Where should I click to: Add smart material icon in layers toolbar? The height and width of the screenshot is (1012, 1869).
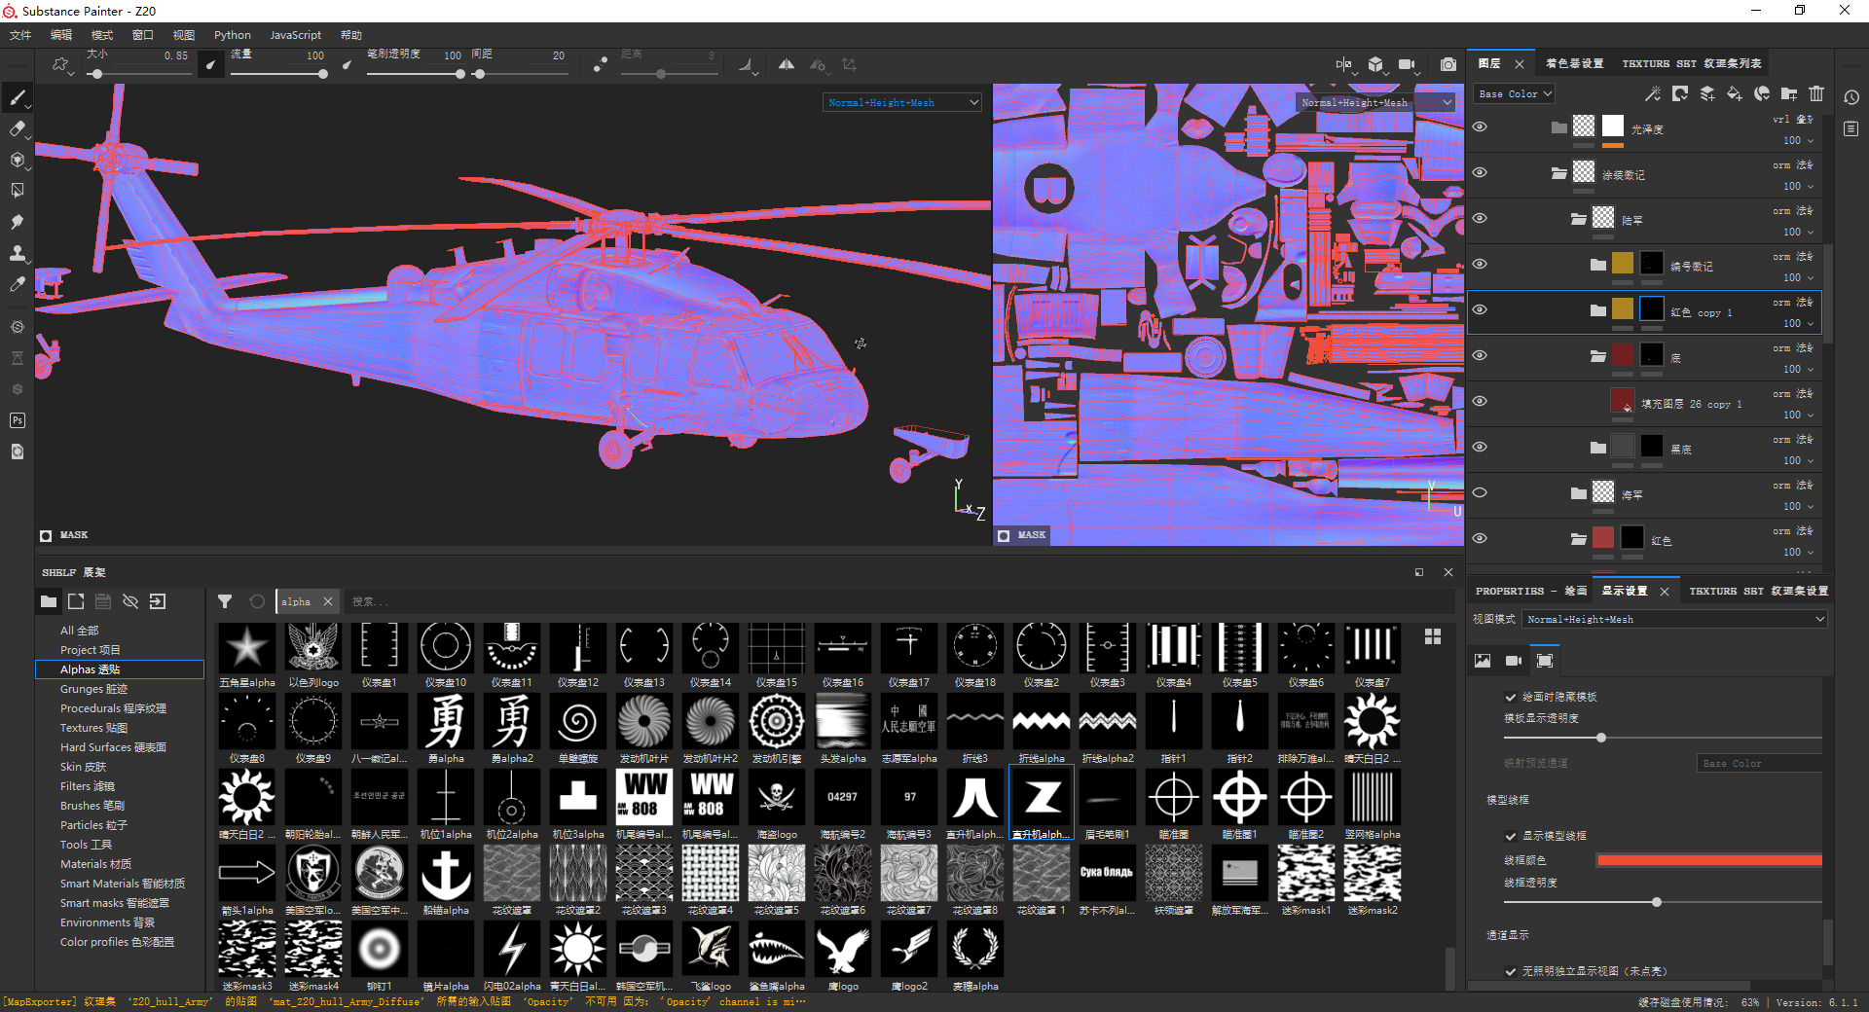[1762, 93]
